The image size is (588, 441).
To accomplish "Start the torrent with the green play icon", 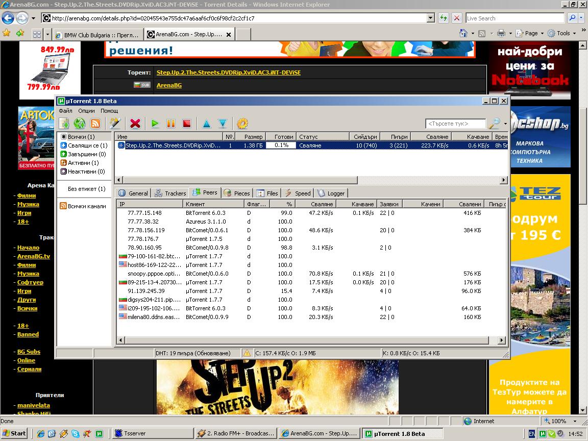I will [x=155, y=124].
